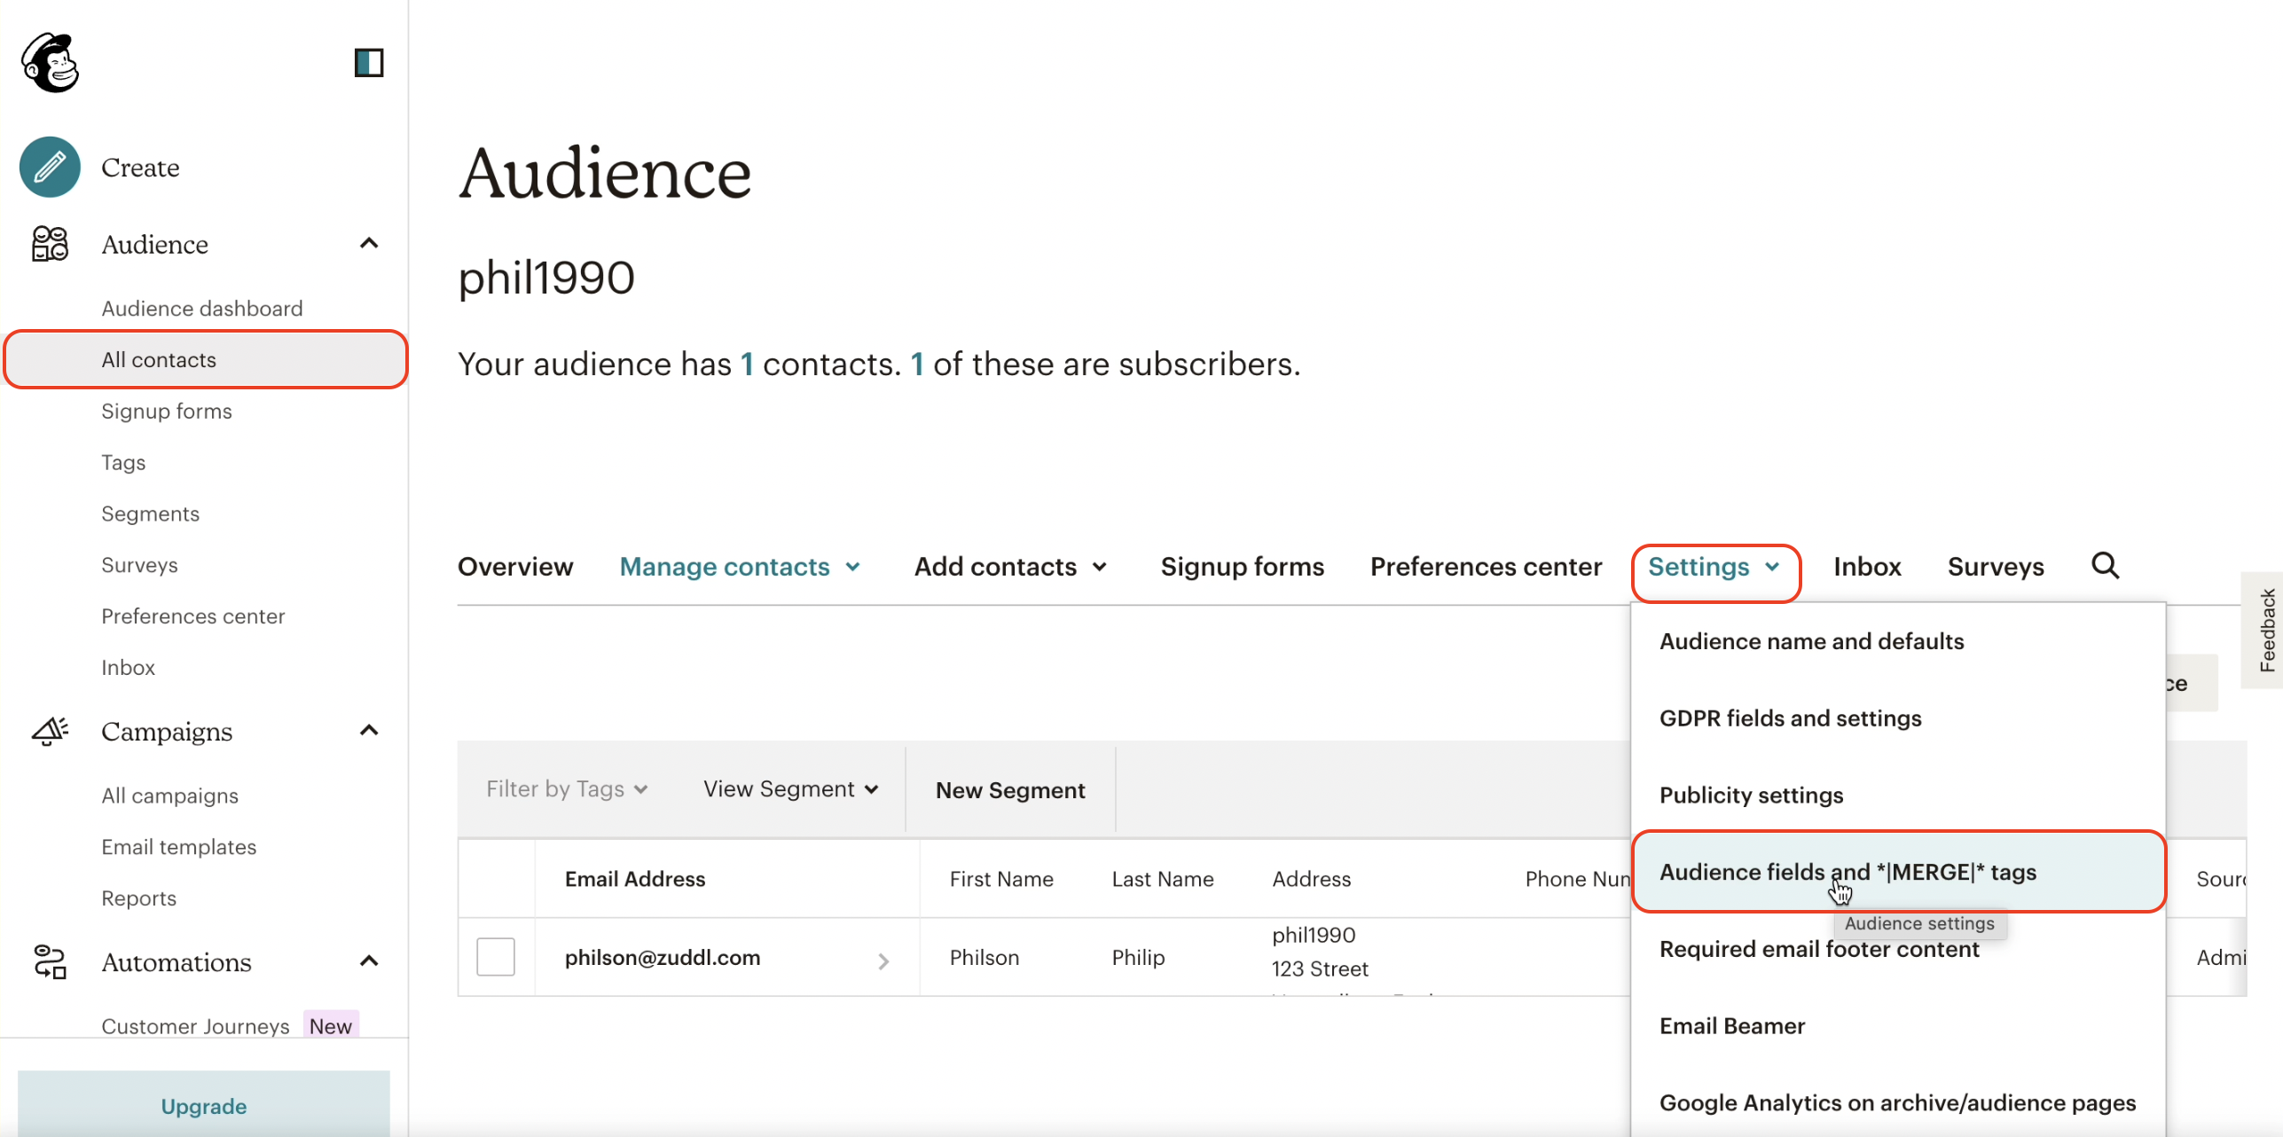Click the Phone Number column header
Screen dimensions: 2283x1137
click(x=1577, y=879)
